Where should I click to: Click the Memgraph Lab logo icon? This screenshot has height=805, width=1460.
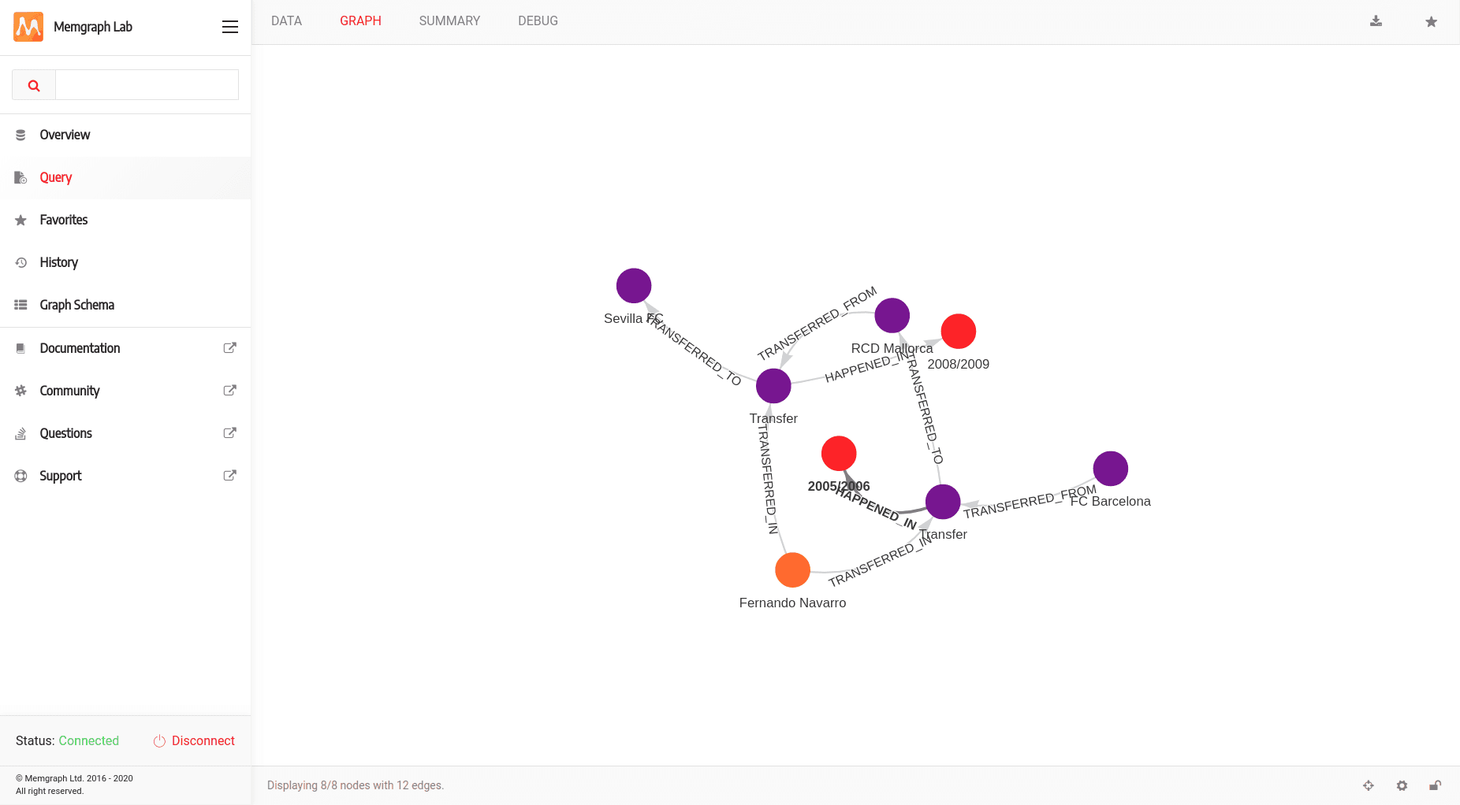click(28, 27)
